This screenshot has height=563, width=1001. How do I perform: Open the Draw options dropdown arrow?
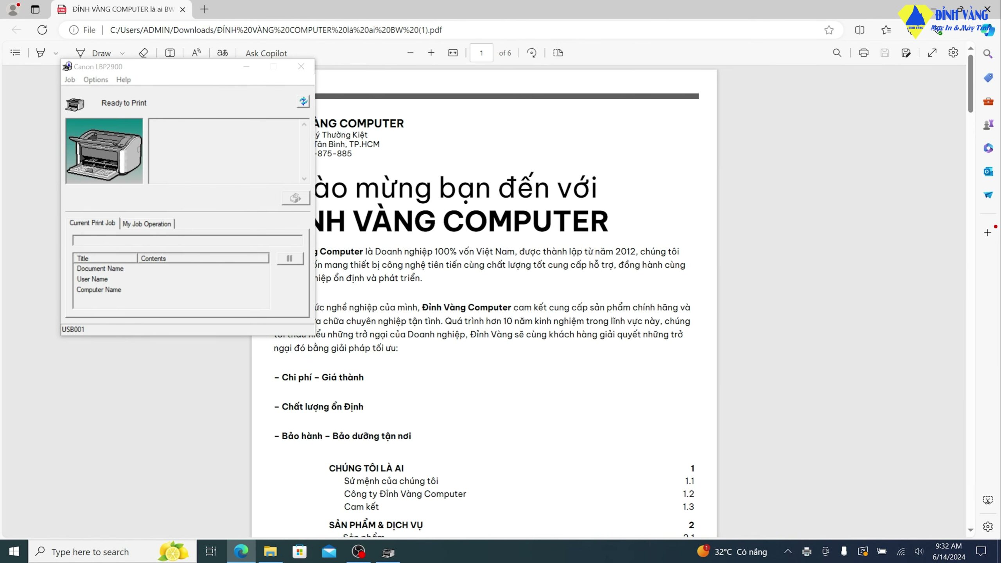point(122,53)
